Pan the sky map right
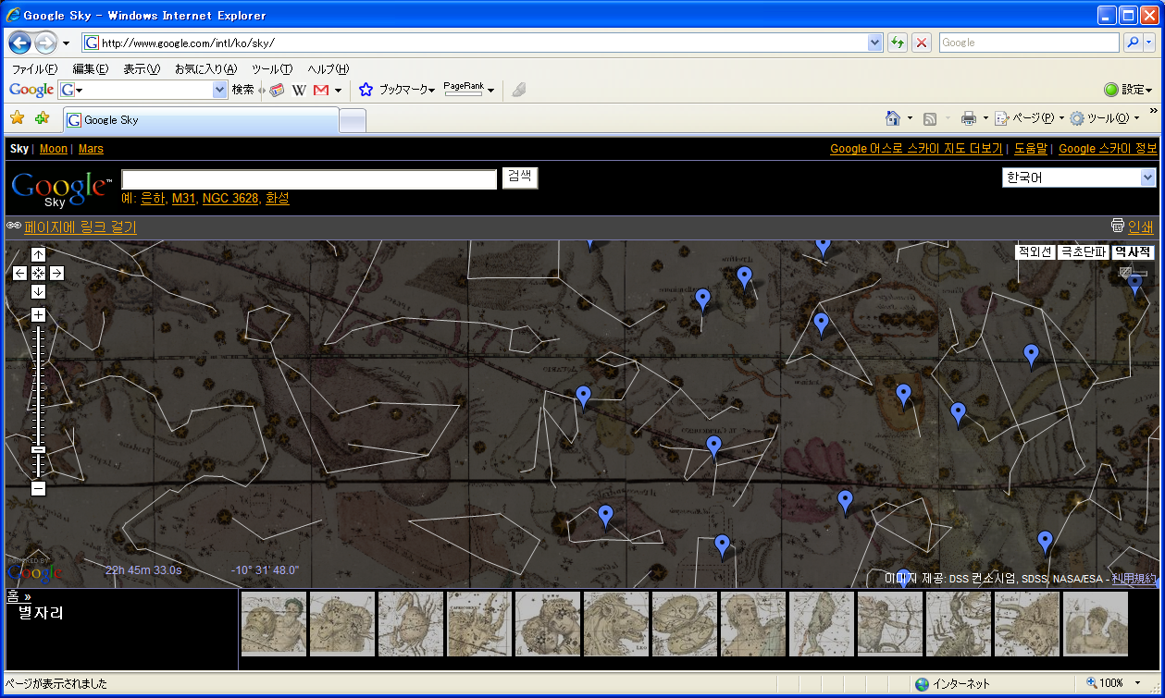This screenshot has height=698, width=1165. tap(56, 273)
